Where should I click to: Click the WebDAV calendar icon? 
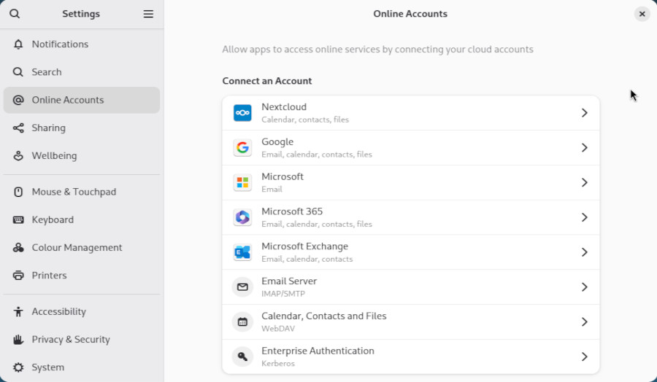[242, 321]
